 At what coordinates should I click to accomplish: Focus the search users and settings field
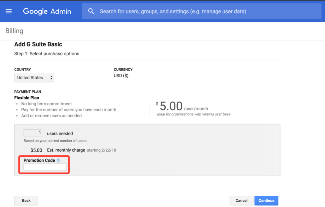click(201, 11)
